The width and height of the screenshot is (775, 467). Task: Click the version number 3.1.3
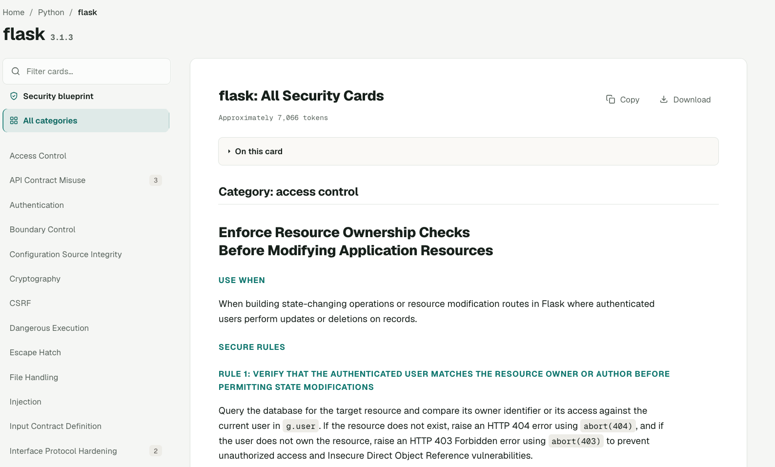point(61,37)
